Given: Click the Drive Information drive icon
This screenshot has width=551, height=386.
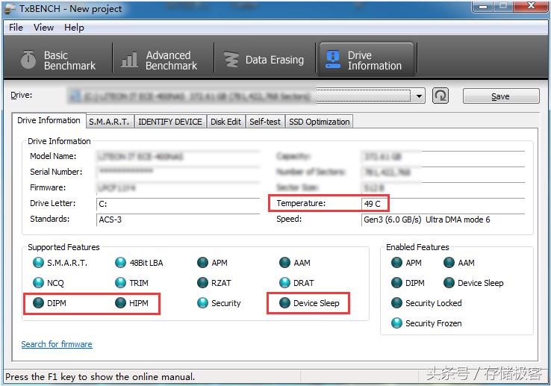Looking at the screenshot, I should coord(333,60).
